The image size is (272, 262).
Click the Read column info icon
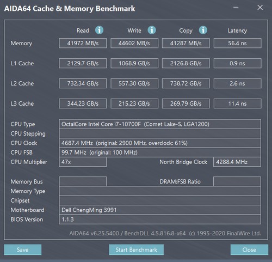pyautogui.click(x=99, y=30)
